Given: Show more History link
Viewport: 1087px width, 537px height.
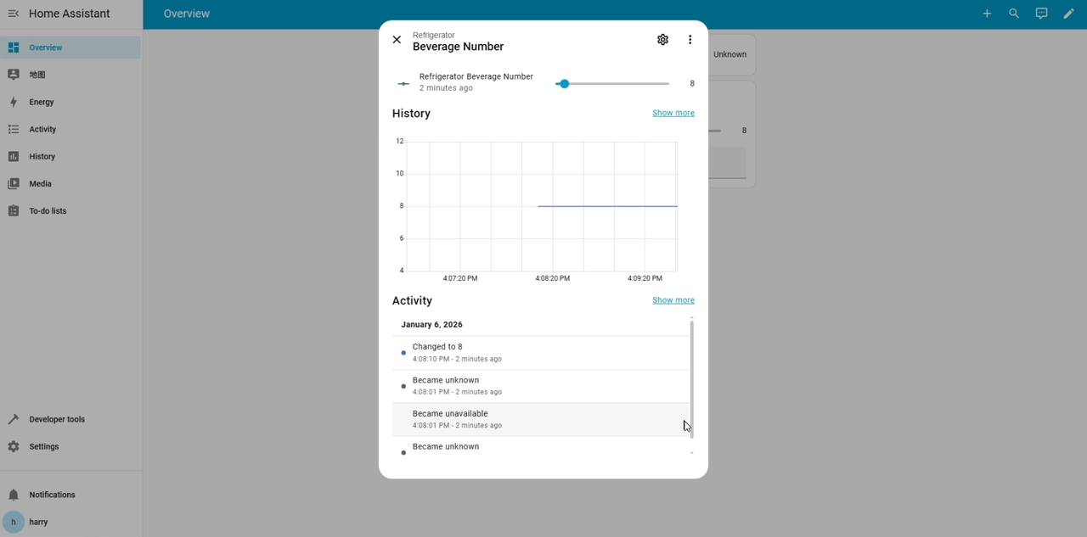Looking at the screenshot, I should tap(673, 113).
